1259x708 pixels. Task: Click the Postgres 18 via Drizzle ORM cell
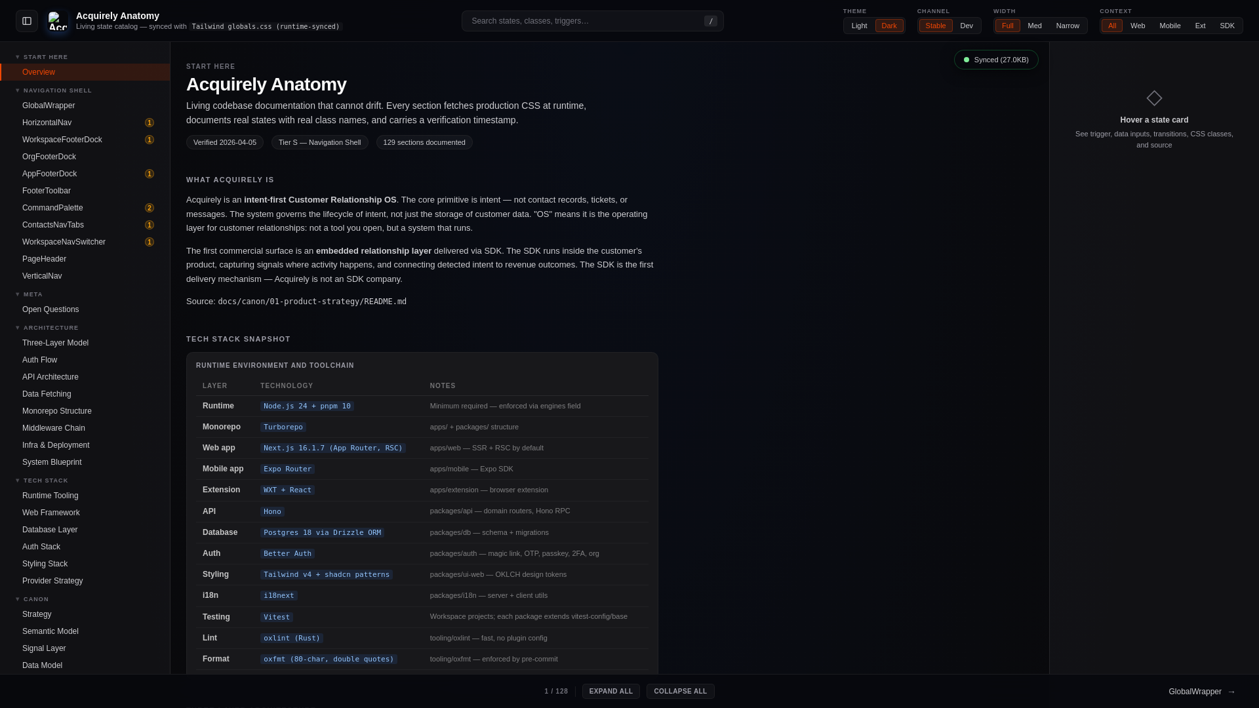click(x=322, y=533)
